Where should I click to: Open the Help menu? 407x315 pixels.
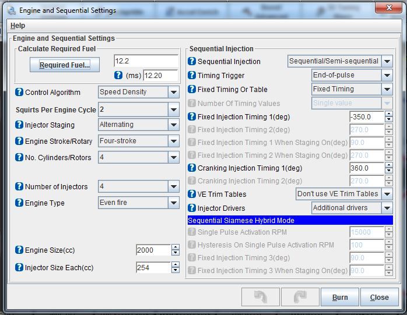[x=17, y=26]
